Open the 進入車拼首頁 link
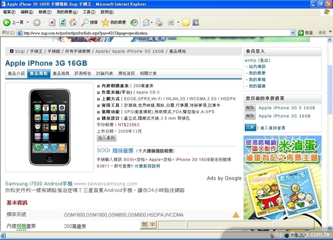The image size is (333, 240). point(273,128)
